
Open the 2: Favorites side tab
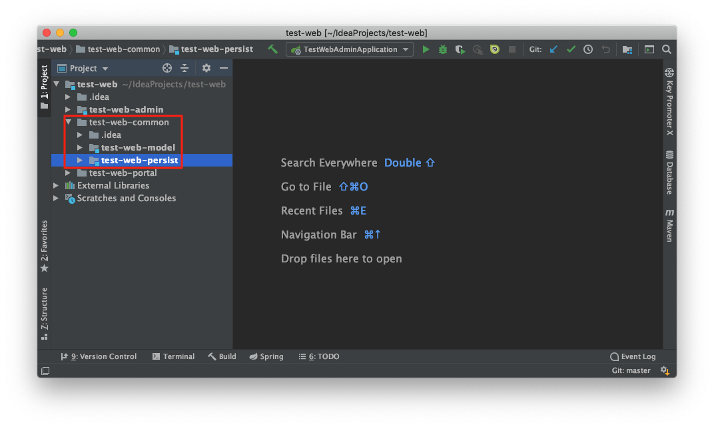click(44, 246)
